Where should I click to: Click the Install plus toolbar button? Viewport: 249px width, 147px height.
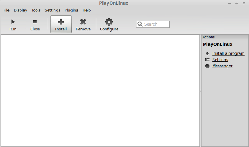[x=61, y=24]
